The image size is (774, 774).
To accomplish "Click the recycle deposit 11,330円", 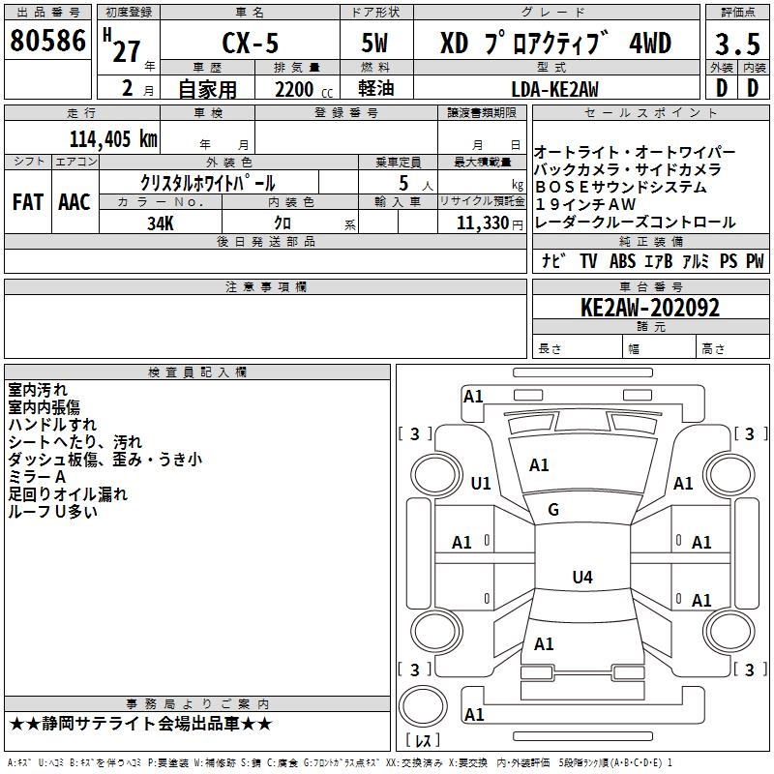I will click(x=490, y=223).
